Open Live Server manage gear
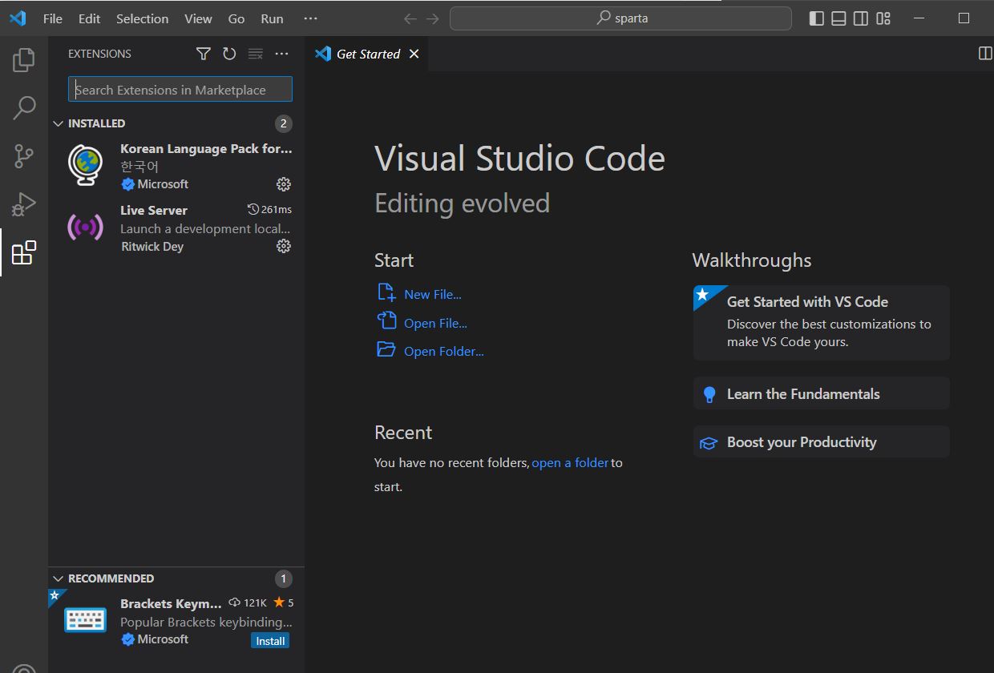Image resolution: width=994 pixels, height=673 pixels. click(x=283, y=246)
